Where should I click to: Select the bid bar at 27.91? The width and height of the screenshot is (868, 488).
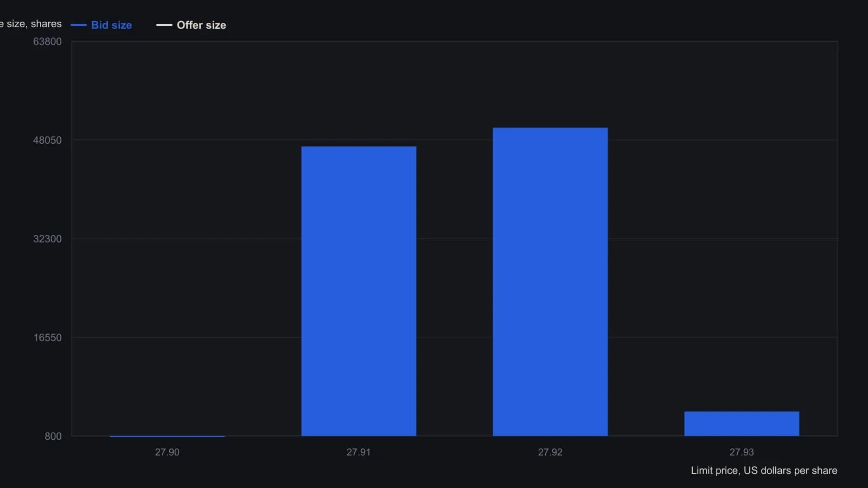tap(359, 291)
